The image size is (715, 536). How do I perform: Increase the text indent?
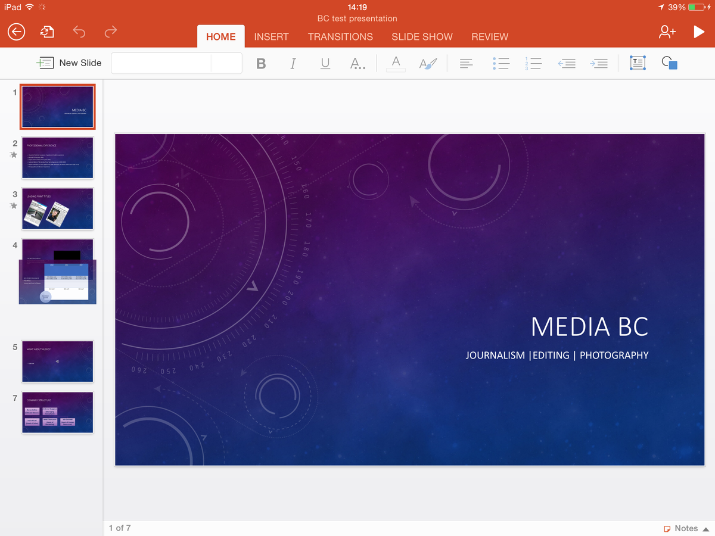(599, 63)
